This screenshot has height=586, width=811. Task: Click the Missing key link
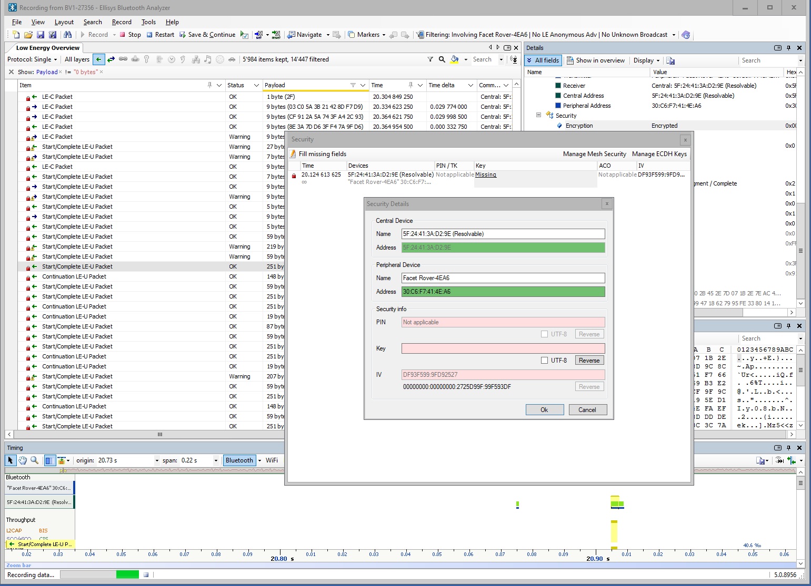click(x=486, y=174)
